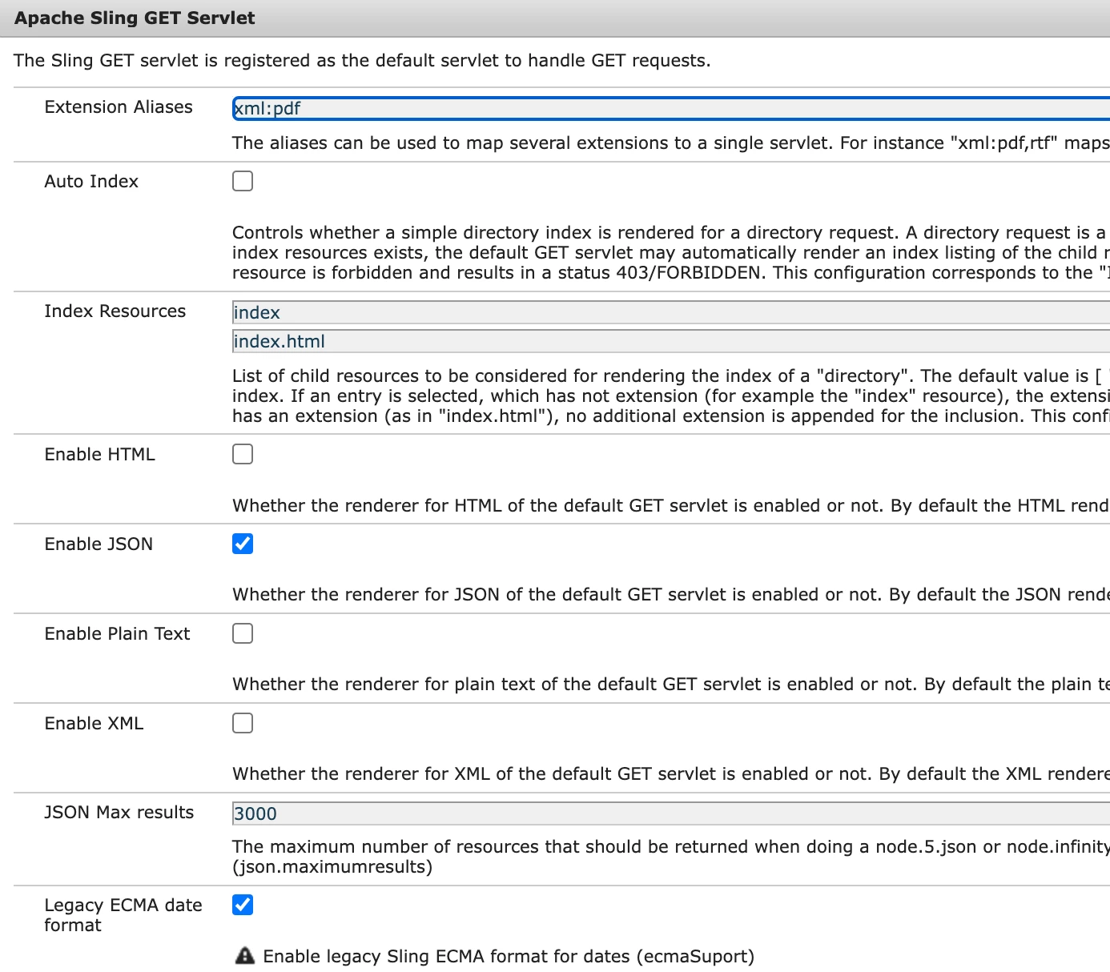Image resolution: width=1110 pixels, height=972 pixels.
Task: Click the JSON Max results field
Action: (x=671, y=813)
